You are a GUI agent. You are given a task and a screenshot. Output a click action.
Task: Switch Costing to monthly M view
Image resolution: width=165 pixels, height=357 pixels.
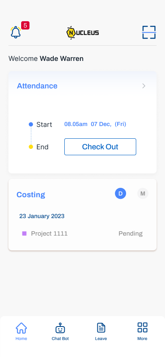(x=143, y=194)
